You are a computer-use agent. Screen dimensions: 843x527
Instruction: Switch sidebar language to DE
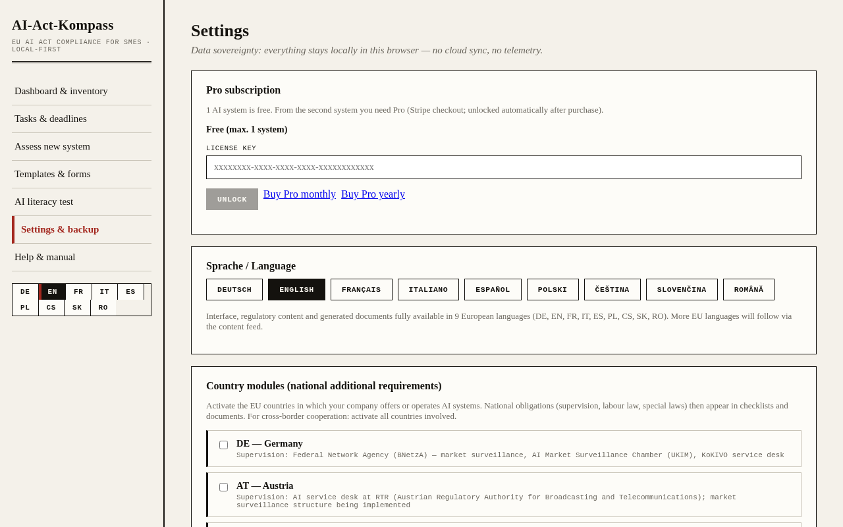point(25,292)
